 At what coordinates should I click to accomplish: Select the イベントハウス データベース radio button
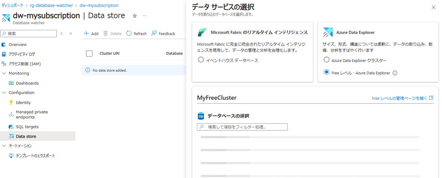[x=201, y=60]
